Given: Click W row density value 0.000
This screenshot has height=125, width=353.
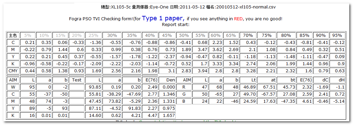Looking at the screenshot, I should coord(167,87).
